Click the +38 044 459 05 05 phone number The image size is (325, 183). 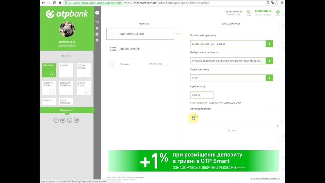pos(233,12)
